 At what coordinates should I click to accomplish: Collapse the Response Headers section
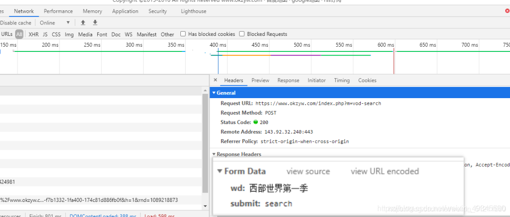tap(214, 154)
